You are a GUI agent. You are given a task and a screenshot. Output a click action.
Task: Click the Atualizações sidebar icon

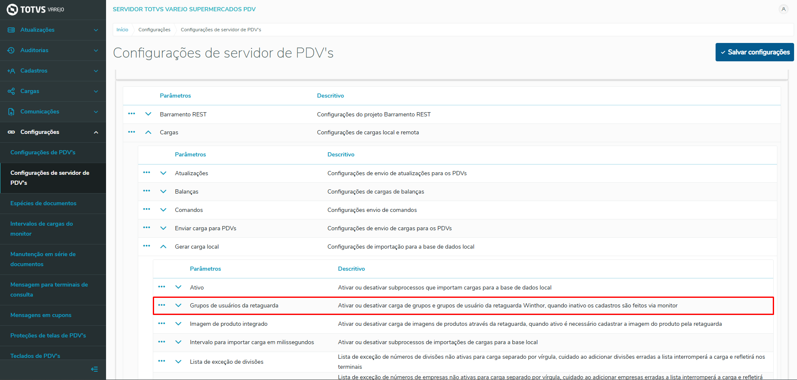pyautogui.click(x=11, y=30)
